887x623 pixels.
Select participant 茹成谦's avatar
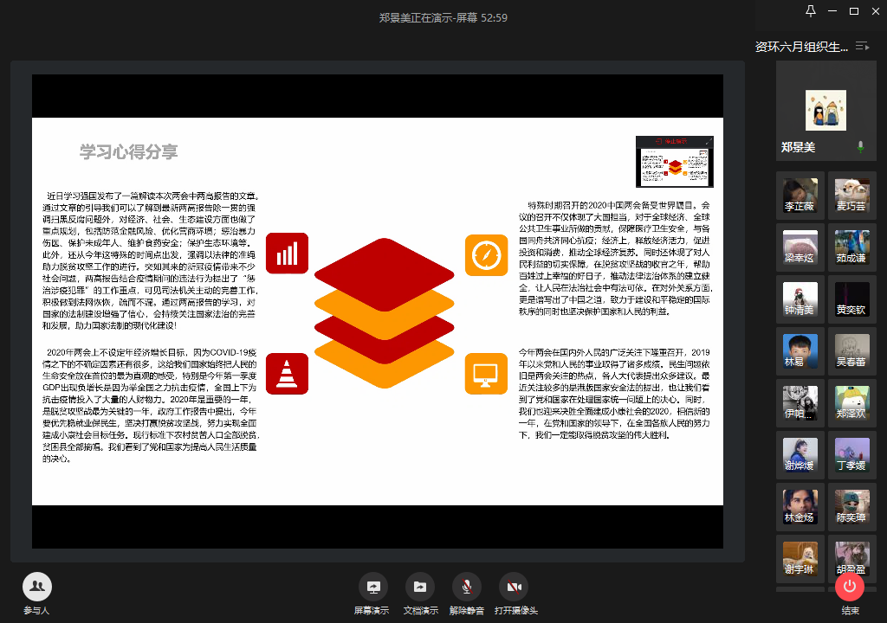click(x=852, y=247)
